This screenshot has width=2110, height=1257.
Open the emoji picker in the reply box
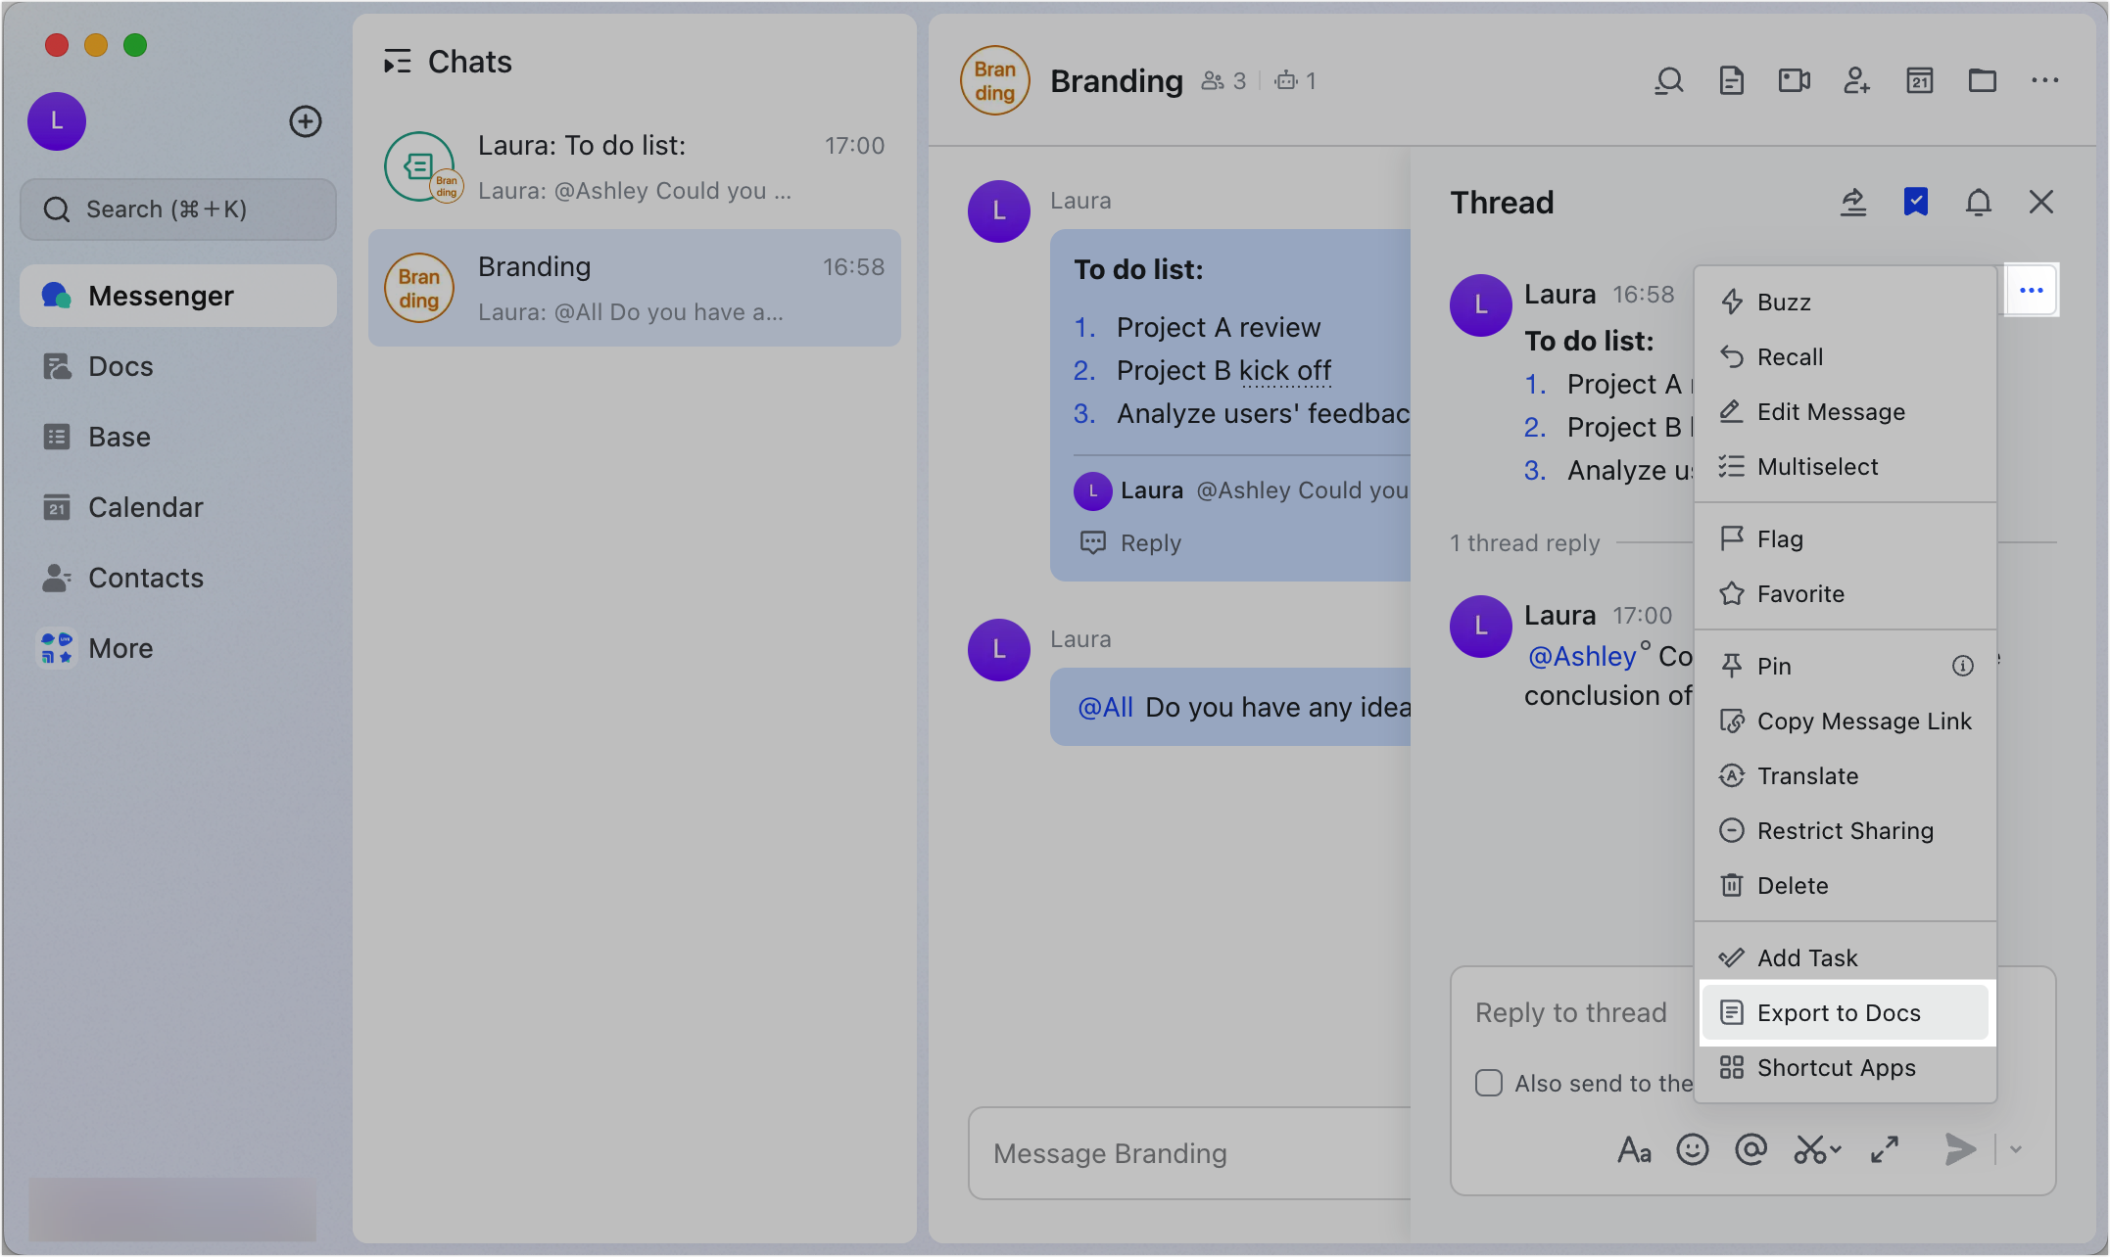click(1694, 1150)
